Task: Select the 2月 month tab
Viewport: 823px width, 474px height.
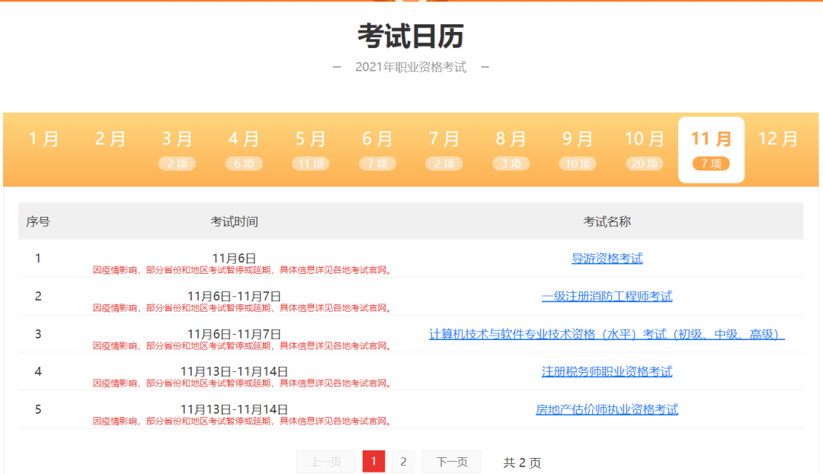Action: coord(110,139)
